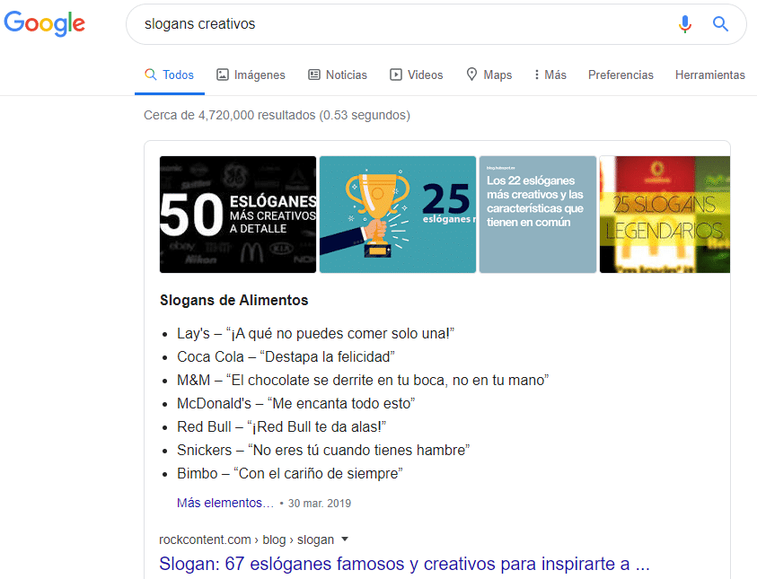Click the Google logo
The height and width of the screenshot is (579, 757).
[x=44, y=23]
